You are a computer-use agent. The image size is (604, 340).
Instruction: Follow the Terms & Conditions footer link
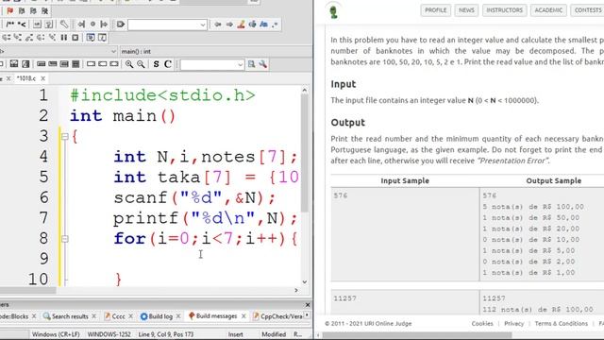point(561,323)
